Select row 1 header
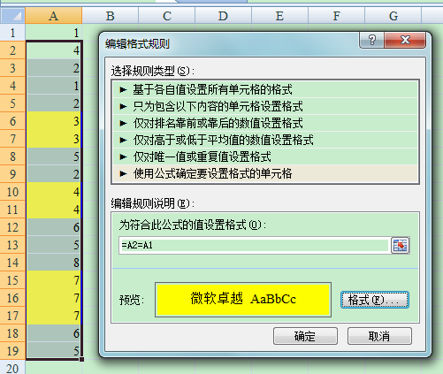This screenshot has width=443, height=374. [x=12, y=33]
